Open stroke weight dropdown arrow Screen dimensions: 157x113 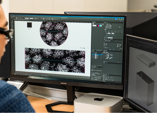113,24
